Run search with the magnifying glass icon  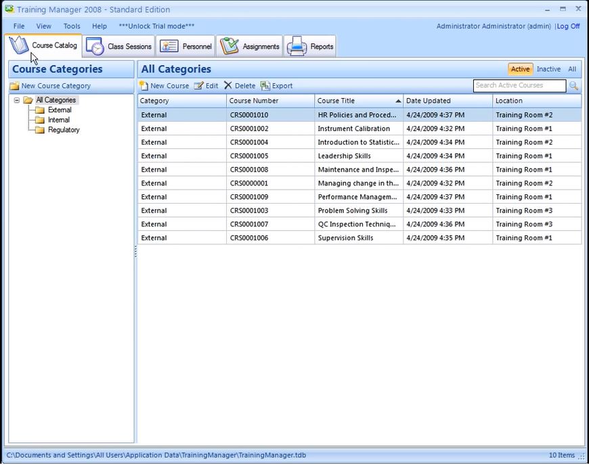coord(573,86)
